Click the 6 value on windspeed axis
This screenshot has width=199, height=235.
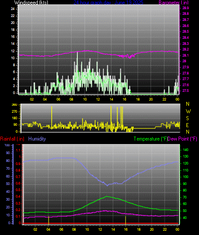pyautogui.click(x=14, y=72)
